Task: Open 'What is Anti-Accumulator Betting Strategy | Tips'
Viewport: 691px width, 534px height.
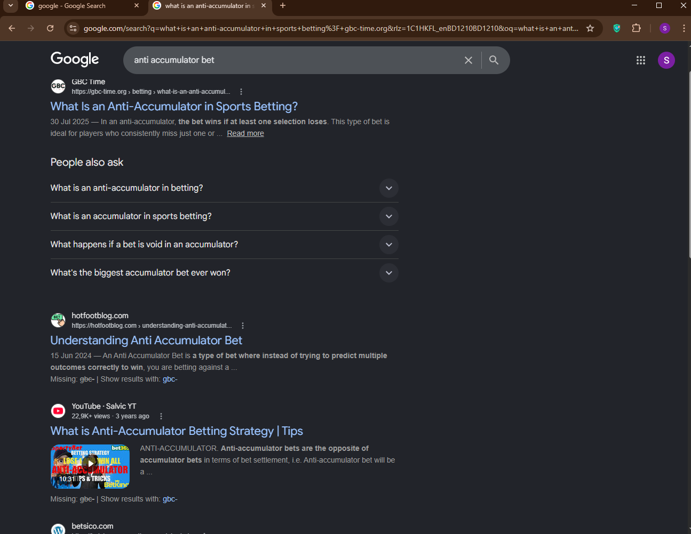Action: point(177,431)
